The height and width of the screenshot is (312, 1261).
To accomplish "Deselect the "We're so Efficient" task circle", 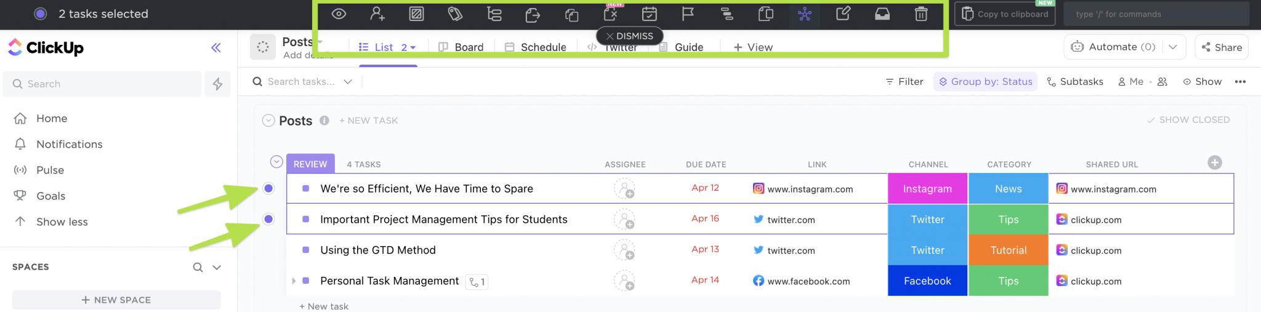I will click(x=268, y=188).
